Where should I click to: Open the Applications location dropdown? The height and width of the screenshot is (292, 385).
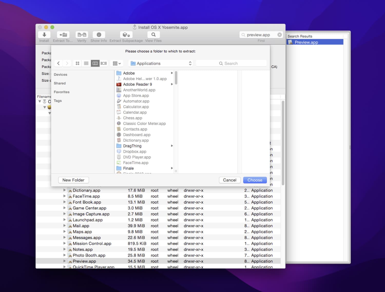(x=161, y=63)
